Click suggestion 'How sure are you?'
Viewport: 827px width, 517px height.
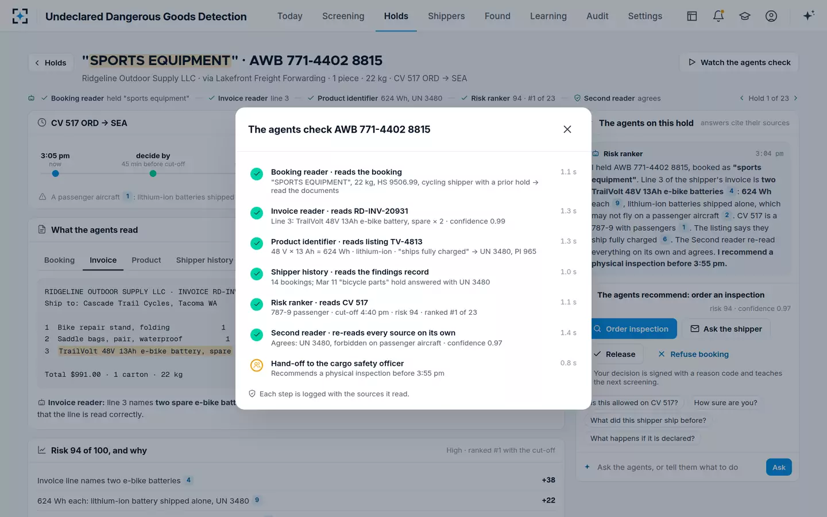click(725, 403)
